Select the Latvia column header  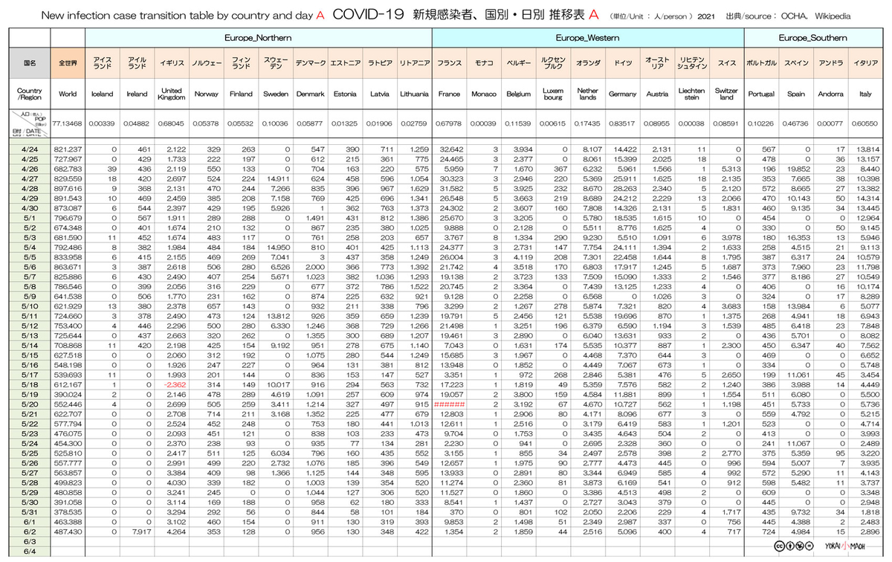(x=380, y=94)
